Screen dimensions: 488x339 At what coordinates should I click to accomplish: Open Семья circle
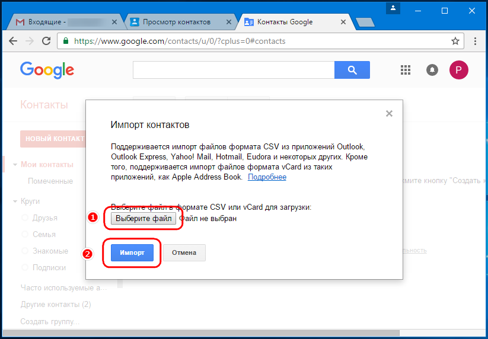(44, 234)
